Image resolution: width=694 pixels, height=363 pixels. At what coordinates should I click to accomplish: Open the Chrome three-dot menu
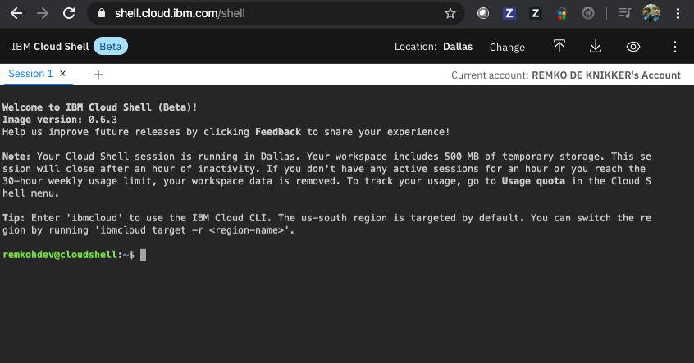pyautogui.click(x=678, y=13)
